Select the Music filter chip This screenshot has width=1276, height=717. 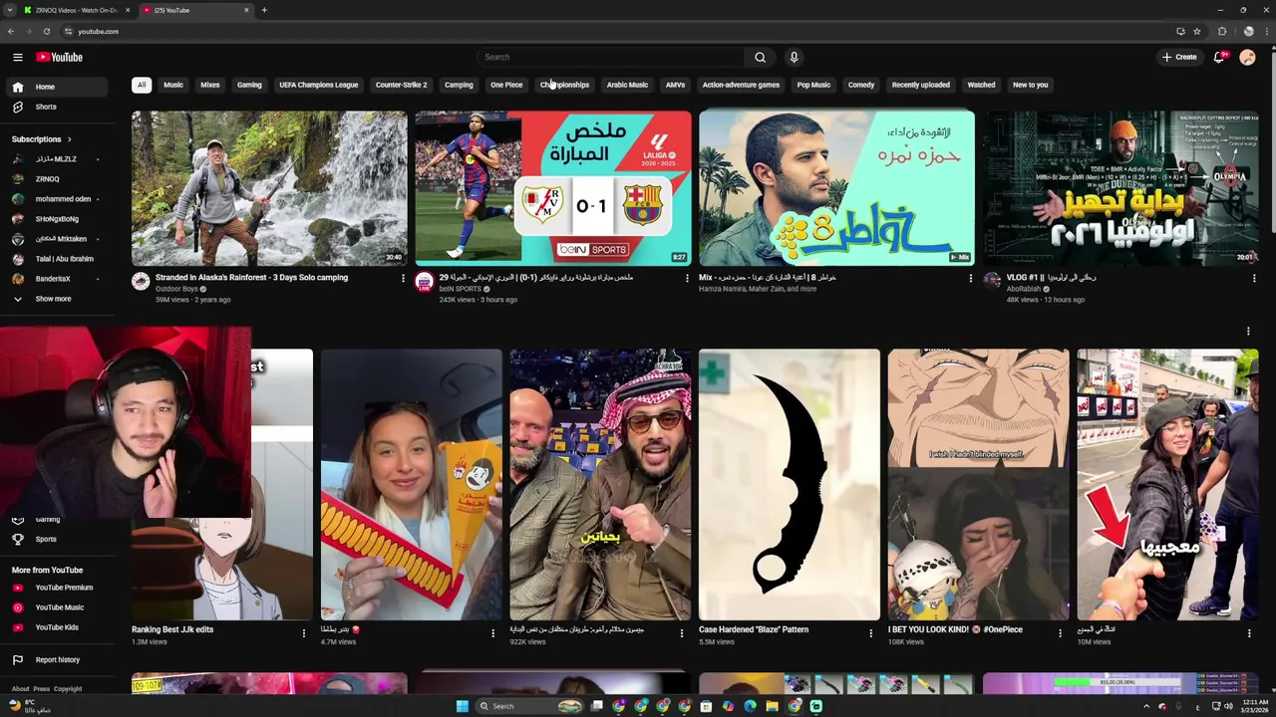173,85
